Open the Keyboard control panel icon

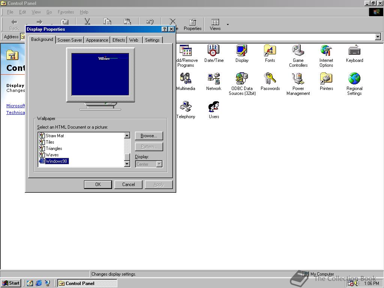click(x=354, y=53)
